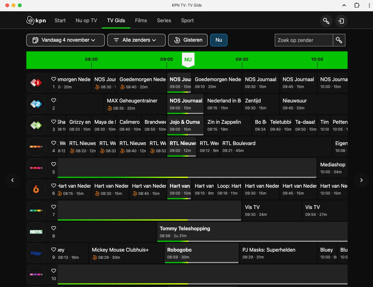Favorite channel 1 with the heart icon
This screenshot has height=287, width=373.
54,79
